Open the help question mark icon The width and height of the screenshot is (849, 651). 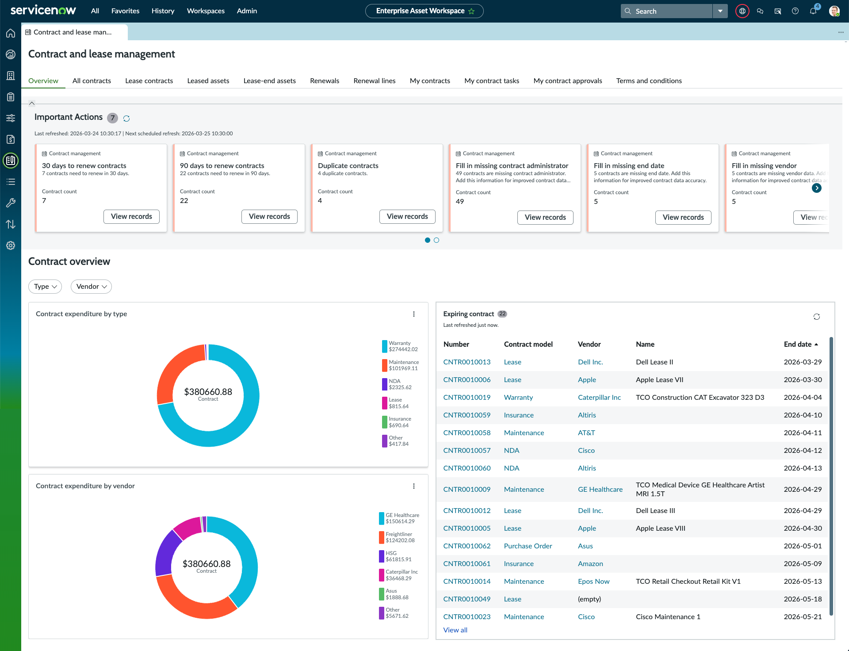[x=795, y=11]
